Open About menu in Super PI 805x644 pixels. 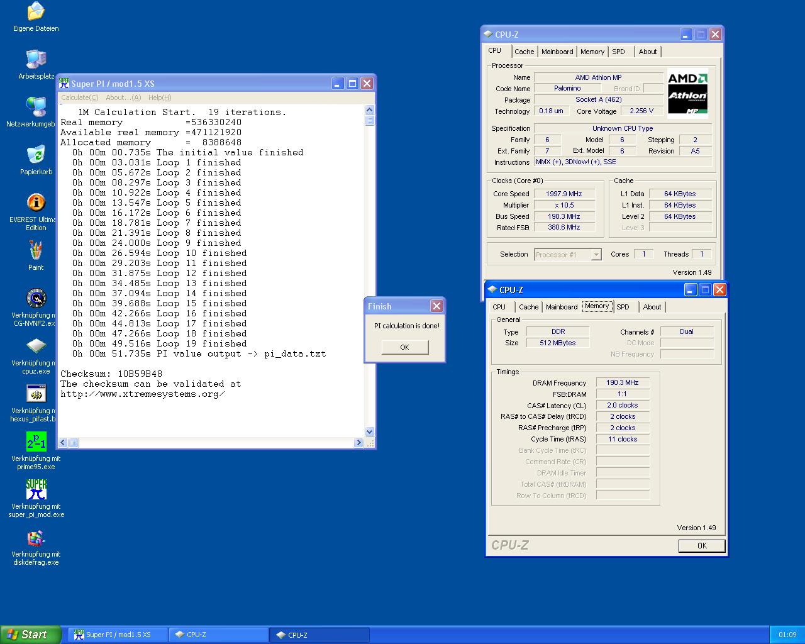pyautogui.click(x=123, y=97)
